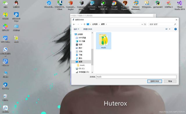The height and width of the screenshot is (114, 186).
Task: Click the navigation tree scroll up arrow
Action: [92, 33]
